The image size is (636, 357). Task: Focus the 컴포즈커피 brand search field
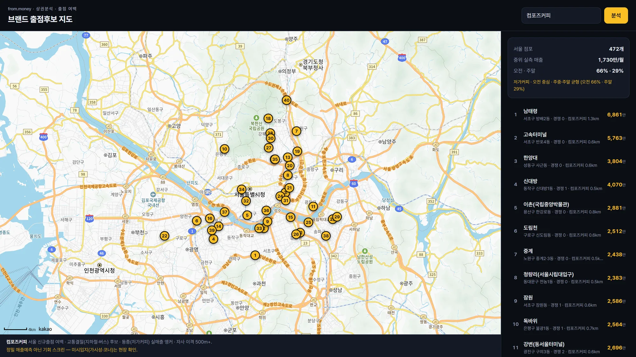(x=561, y=16)
